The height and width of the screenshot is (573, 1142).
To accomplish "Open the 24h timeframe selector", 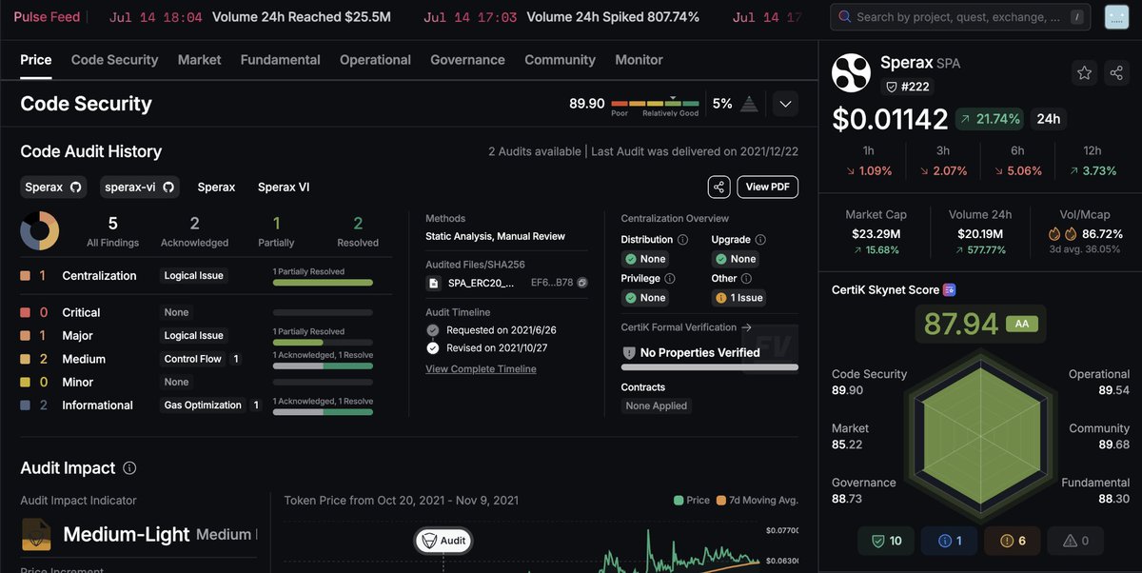I will 1049,119.
